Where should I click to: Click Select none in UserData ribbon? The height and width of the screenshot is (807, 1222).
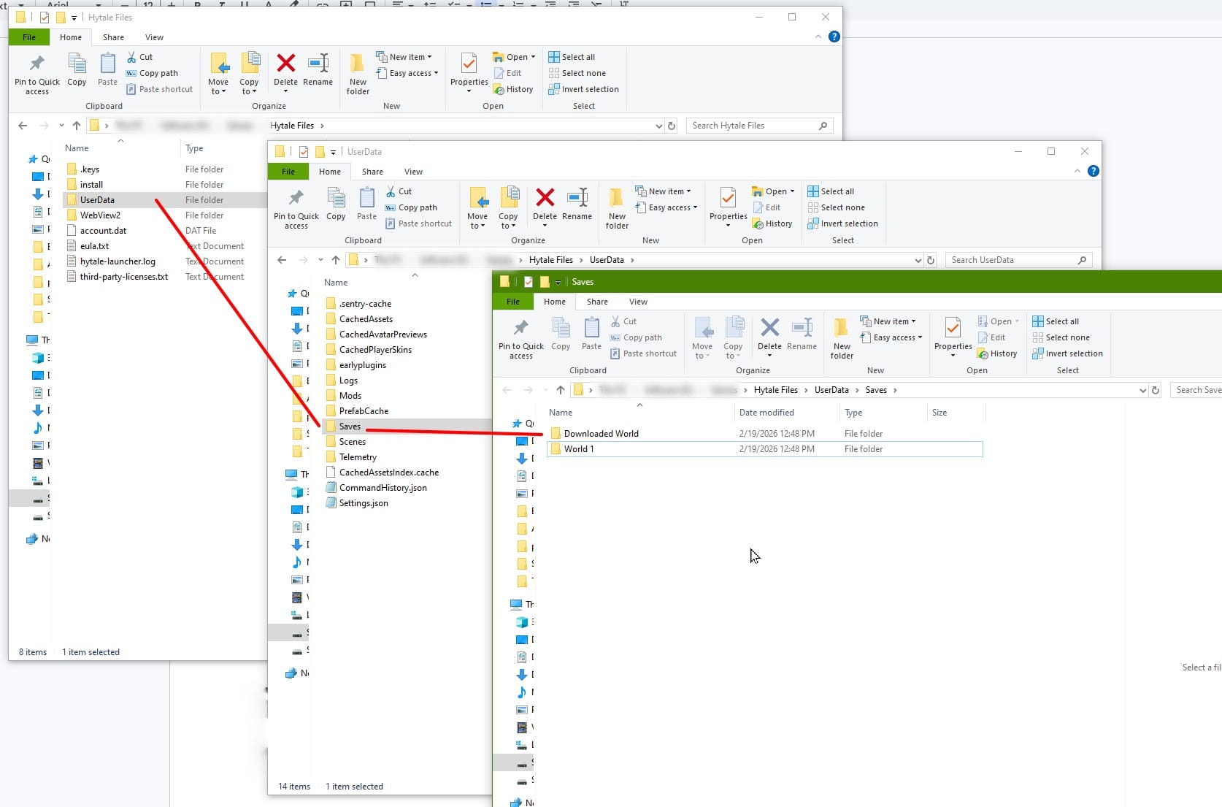coord(836,207)
